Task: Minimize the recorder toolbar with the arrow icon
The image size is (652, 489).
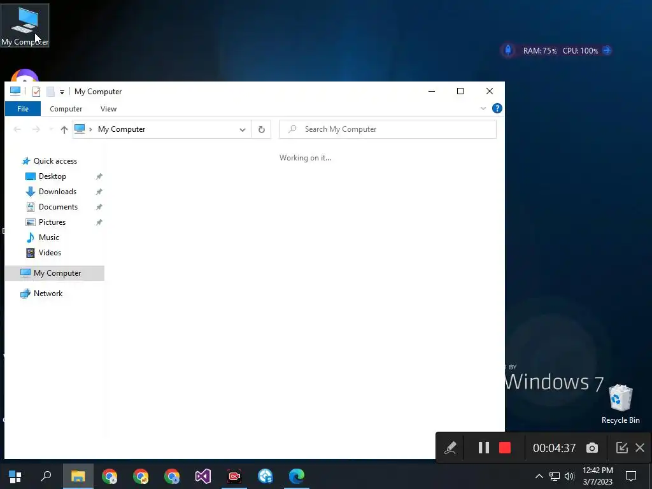Action: coord(621,448)
